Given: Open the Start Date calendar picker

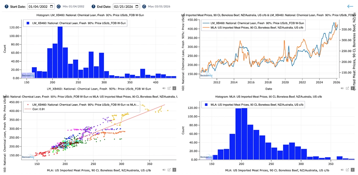Looking at the screenshot, I should pos(52,6).
